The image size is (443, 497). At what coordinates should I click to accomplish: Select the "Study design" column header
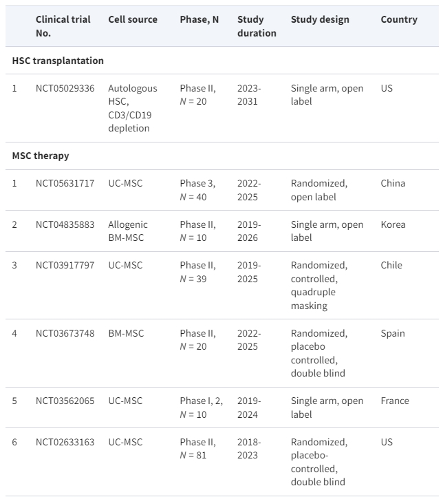[x=320, y=19]
